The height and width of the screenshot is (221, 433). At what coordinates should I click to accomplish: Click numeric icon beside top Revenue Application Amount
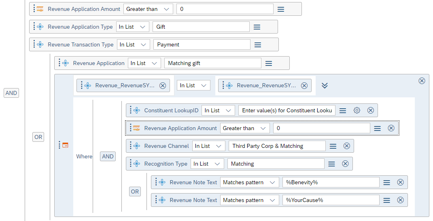40,9
